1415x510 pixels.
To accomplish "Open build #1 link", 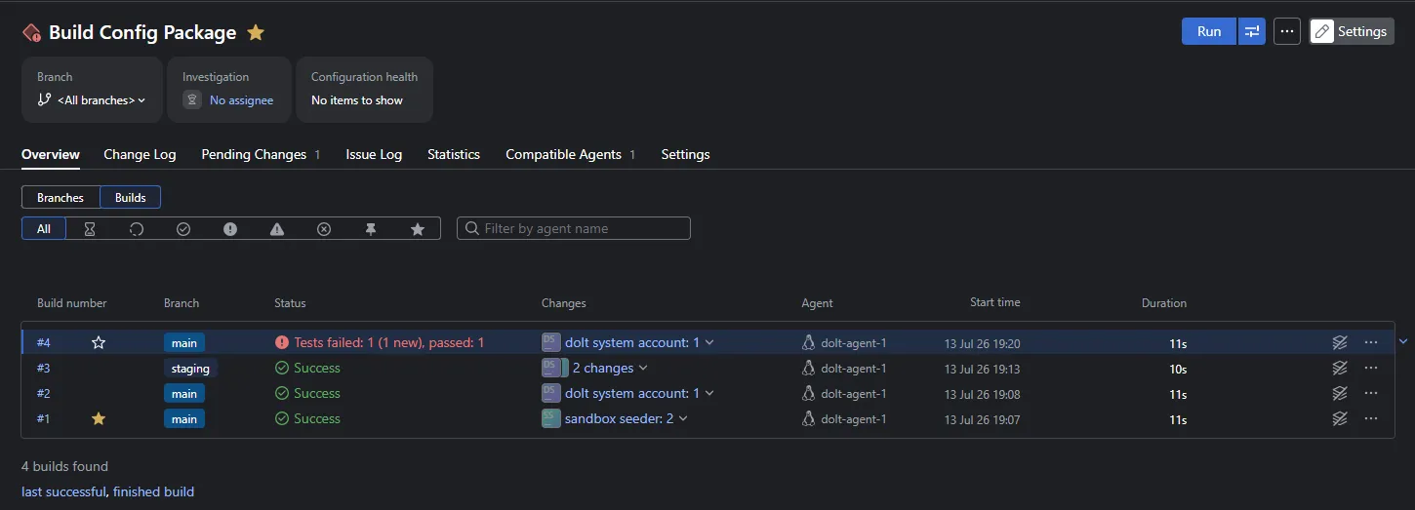I will (x=44, y=419).
